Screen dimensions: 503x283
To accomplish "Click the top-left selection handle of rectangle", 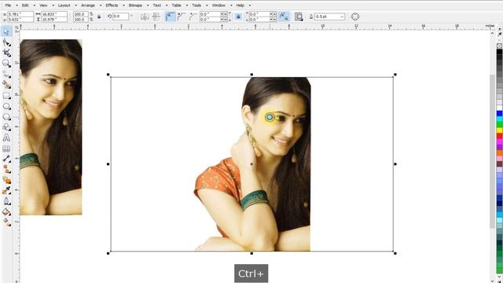I will click(108, 75).
